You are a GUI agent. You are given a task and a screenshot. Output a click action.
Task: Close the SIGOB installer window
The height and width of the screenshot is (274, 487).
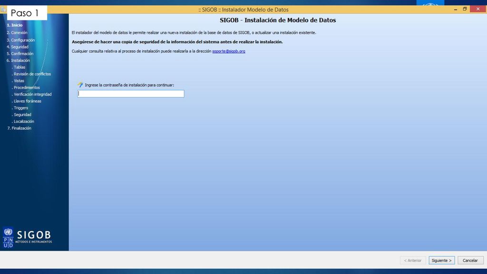(x=478, y=9)
